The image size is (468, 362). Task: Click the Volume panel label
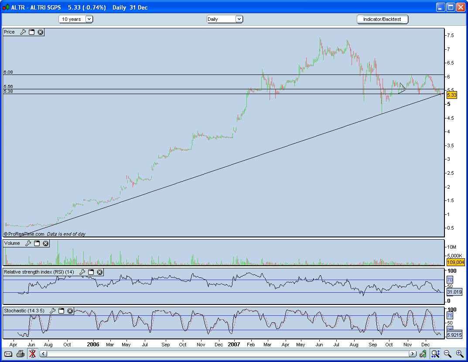[x=12, y=244]
